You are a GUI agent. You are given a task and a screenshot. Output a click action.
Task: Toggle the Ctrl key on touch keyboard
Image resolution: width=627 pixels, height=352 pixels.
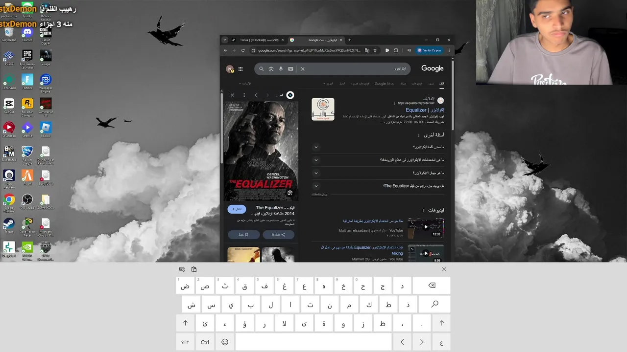click(x=205, y=342)
